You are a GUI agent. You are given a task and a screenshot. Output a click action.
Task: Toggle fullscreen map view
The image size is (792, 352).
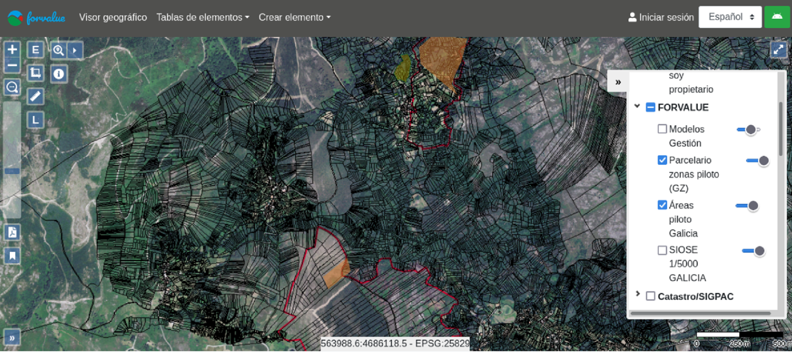[778, 50]
